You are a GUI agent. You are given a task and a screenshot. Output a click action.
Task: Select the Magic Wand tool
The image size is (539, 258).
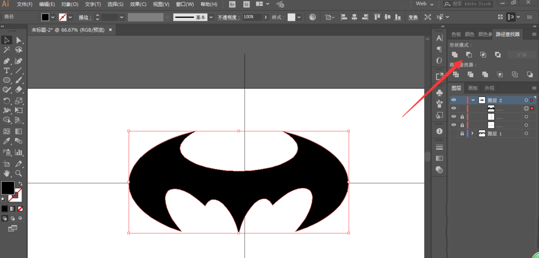6,50
